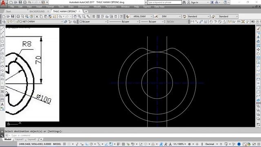
Task: Open the Express menu
Action: (147, 7)
